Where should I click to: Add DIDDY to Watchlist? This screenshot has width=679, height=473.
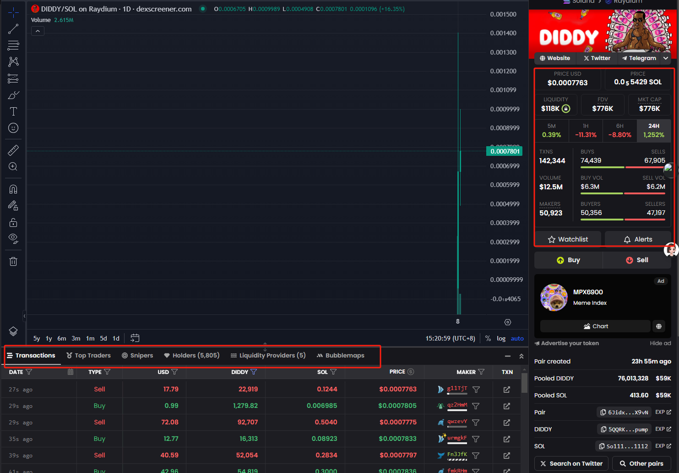pyautogui.click(x=568, y=239)
